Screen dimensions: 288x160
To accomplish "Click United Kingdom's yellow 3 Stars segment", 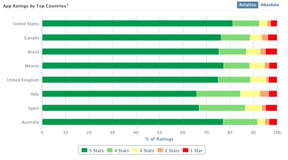I will [258, 80].
